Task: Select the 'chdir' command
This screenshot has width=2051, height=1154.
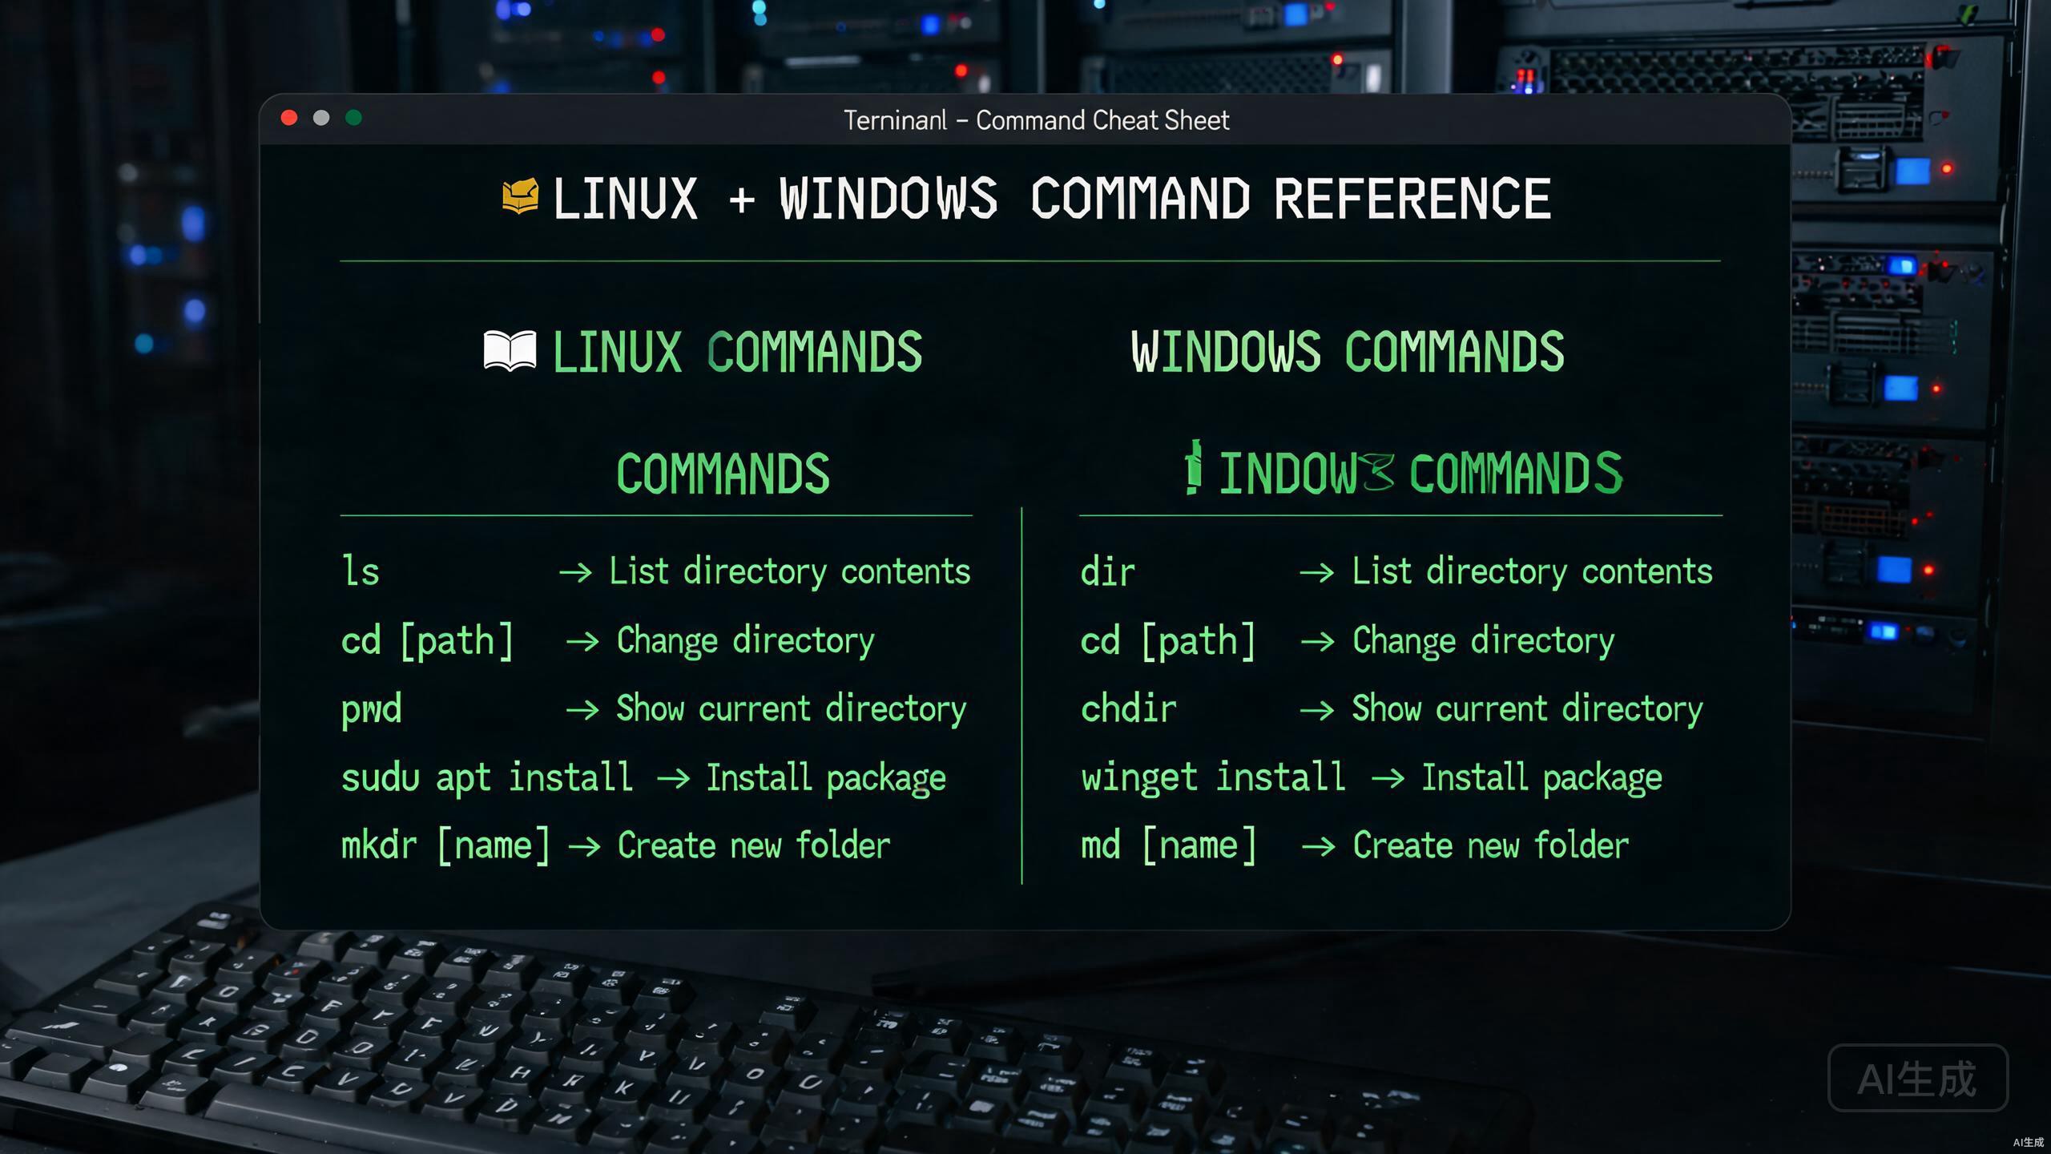Action: click(1129, 709)
